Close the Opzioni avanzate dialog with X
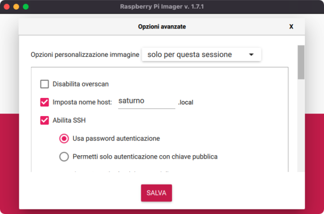The height and width of the screenshot is (214, 324). point(291,27)
